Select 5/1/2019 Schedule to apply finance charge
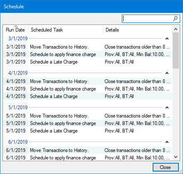 [88, 123]
